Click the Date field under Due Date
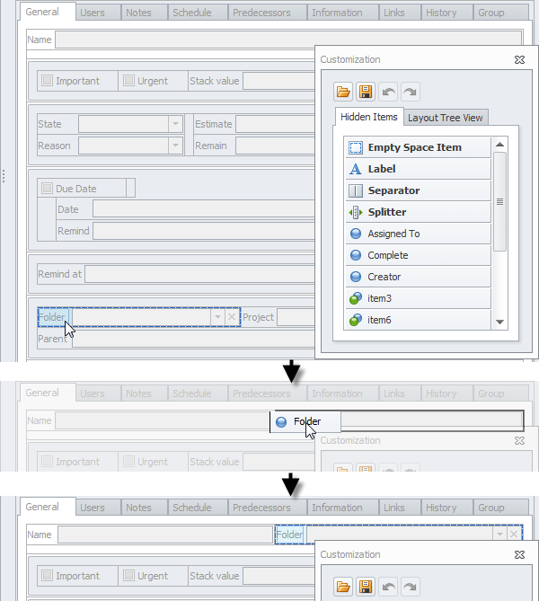This screenshot has width=539, height=601. 202,209
